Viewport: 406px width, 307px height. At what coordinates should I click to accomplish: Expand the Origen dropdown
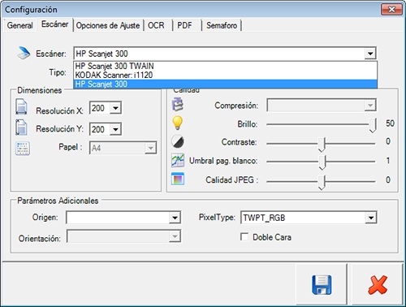(175, 218)
